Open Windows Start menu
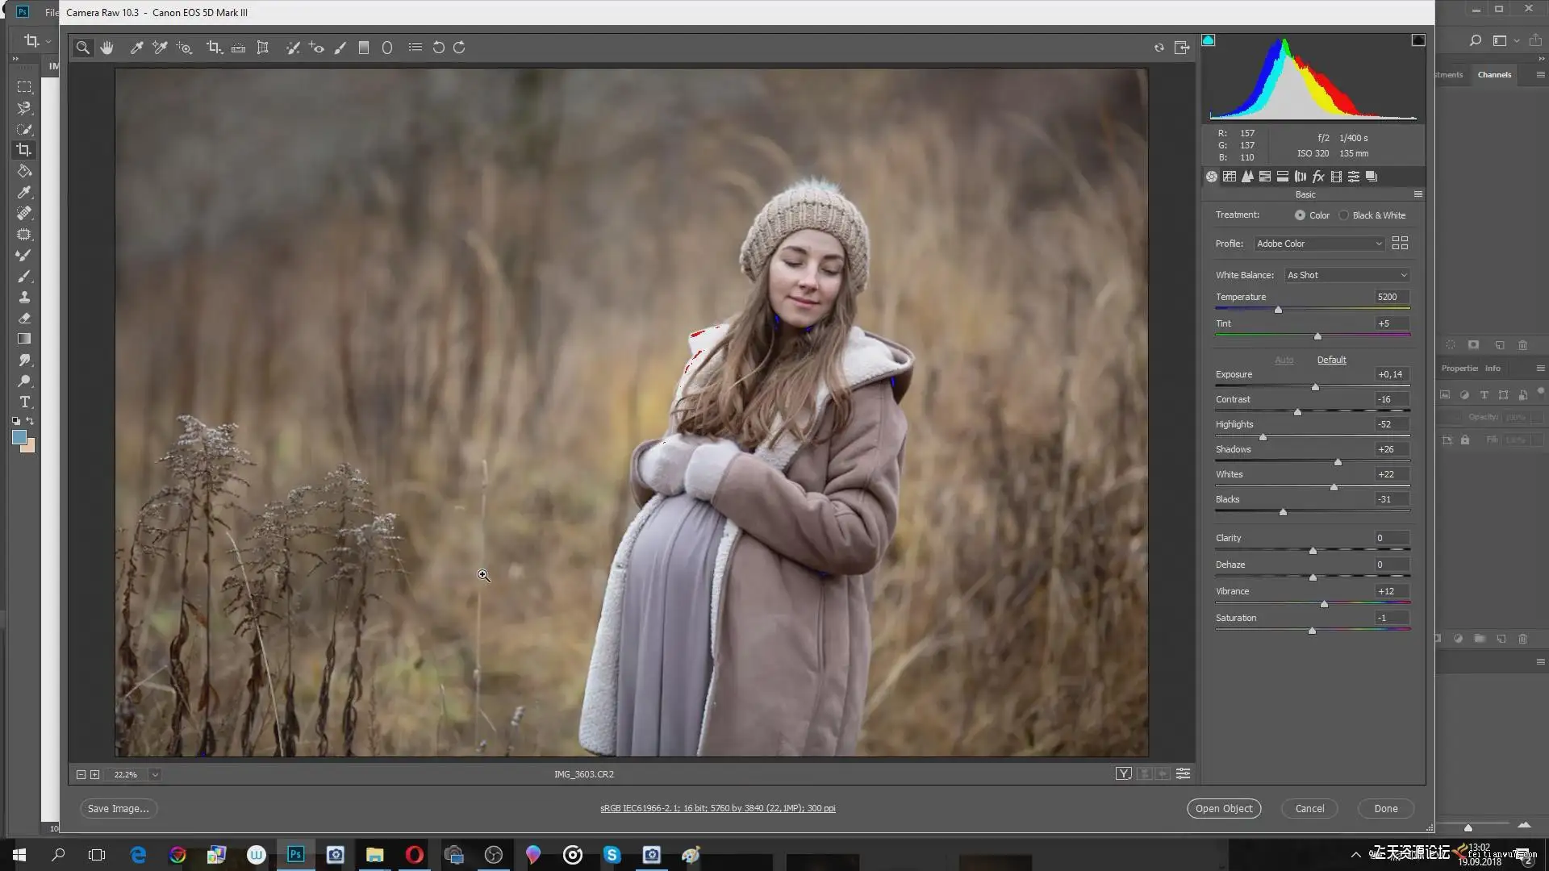The width and height of the screenshot is (1549, 871). click(19, 855)
